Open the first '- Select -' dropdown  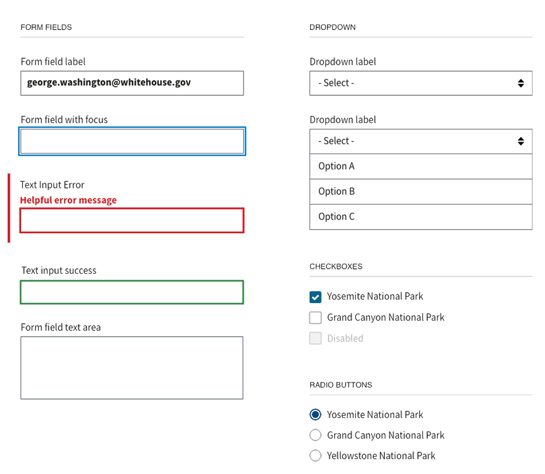click(x=421, y=83)
